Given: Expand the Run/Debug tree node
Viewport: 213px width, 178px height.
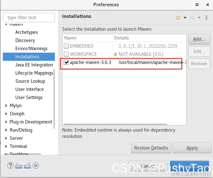Looking at the screenshot, I should click(6, 130).
